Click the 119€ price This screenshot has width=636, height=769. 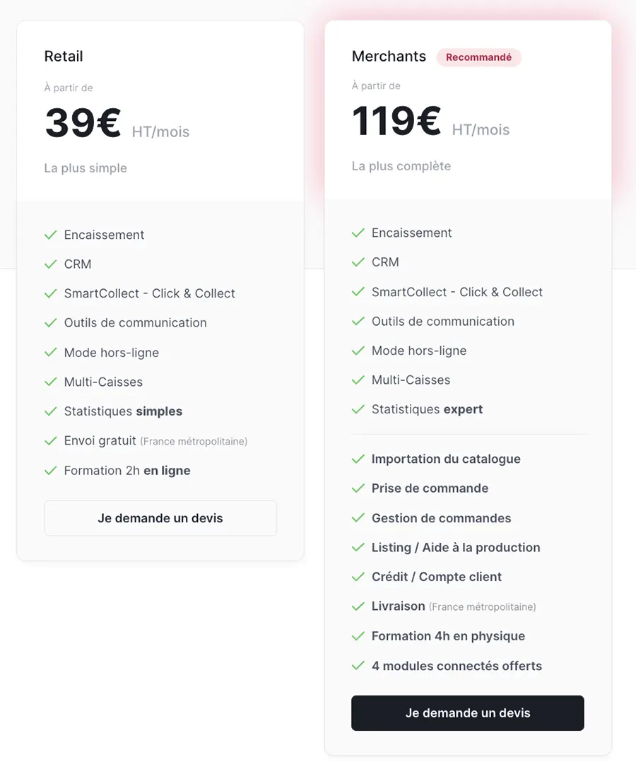[x=396, y=121]
